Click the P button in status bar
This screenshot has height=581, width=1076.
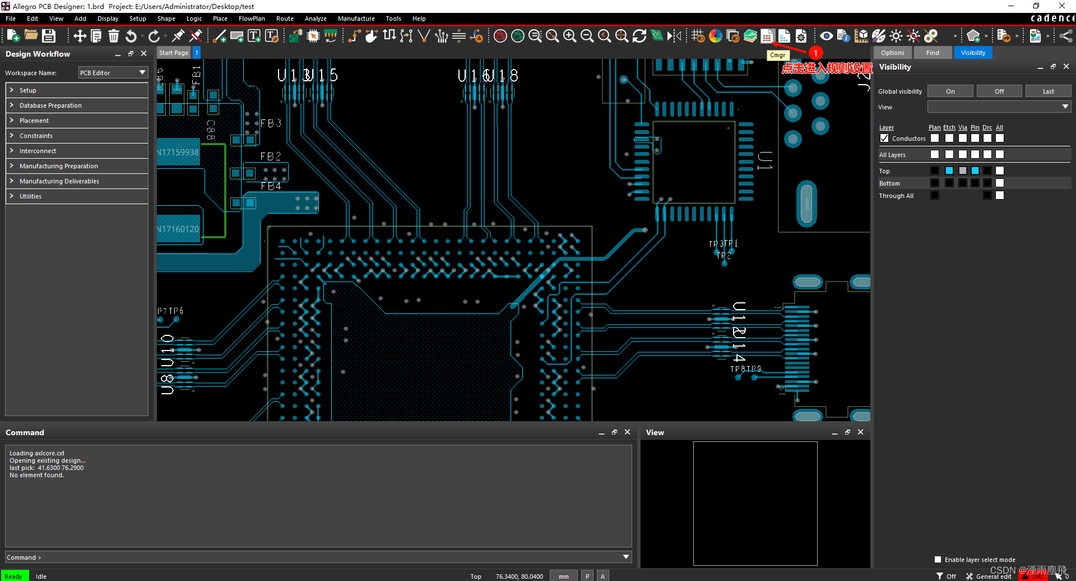(x=587, y=576)
